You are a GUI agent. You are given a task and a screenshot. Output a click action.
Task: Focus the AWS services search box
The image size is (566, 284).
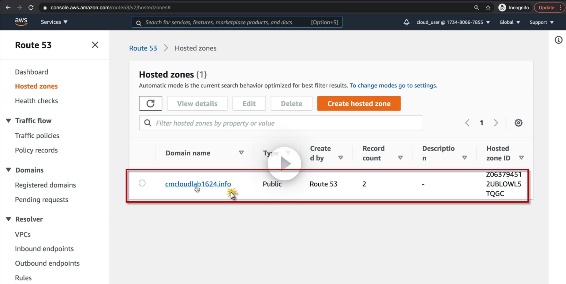pos(237,22)
